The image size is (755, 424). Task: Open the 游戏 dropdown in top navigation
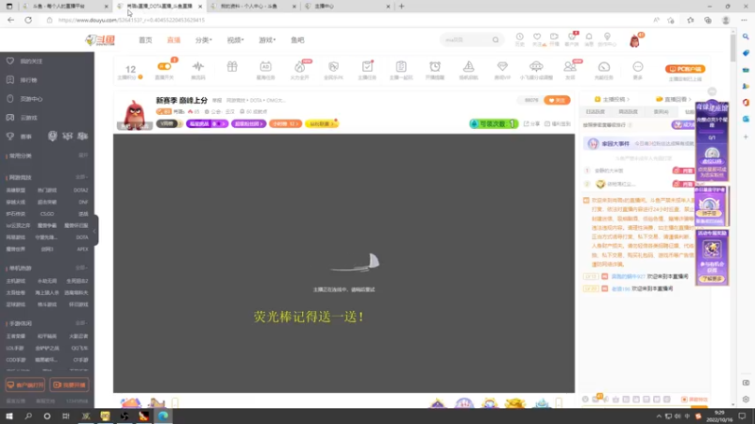coord(267,40)
